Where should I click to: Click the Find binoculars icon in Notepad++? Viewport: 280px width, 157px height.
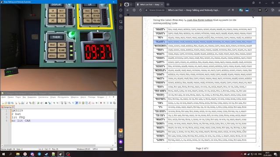point(46,103)
